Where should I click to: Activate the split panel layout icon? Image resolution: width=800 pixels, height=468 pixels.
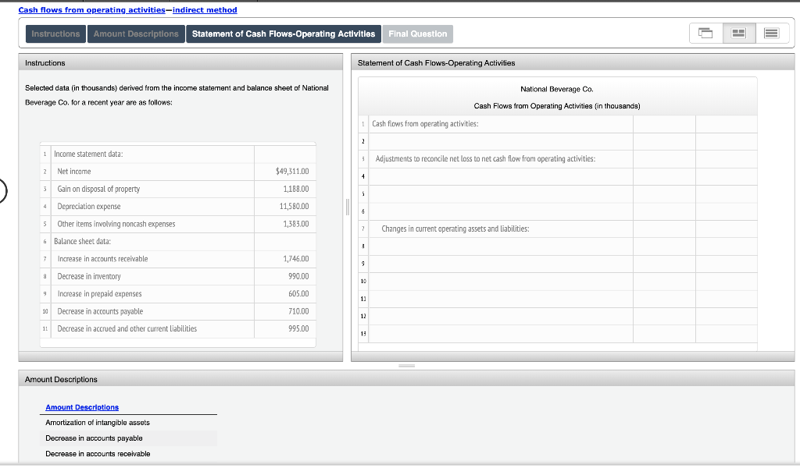pos(737,33)
